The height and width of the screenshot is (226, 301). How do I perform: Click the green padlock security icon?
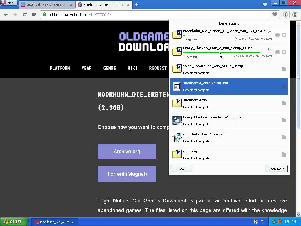pyautogui.click(x=44, y=14)
